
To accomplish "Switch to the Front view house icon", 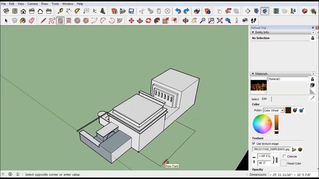I will tap(23, 11).
